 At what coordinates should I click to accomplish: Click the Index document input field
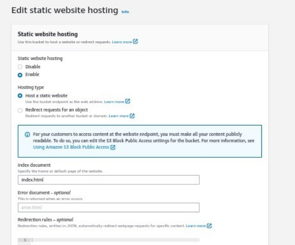coord(109,180)
